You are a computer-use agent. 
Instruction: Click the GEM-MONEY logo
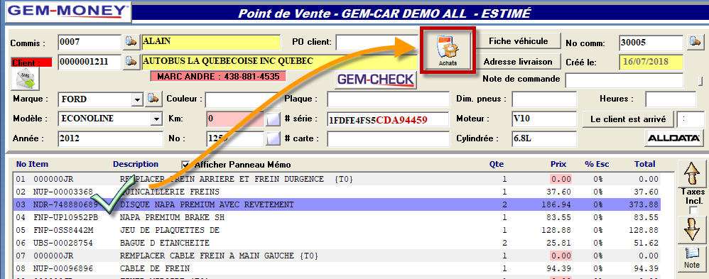67,11
